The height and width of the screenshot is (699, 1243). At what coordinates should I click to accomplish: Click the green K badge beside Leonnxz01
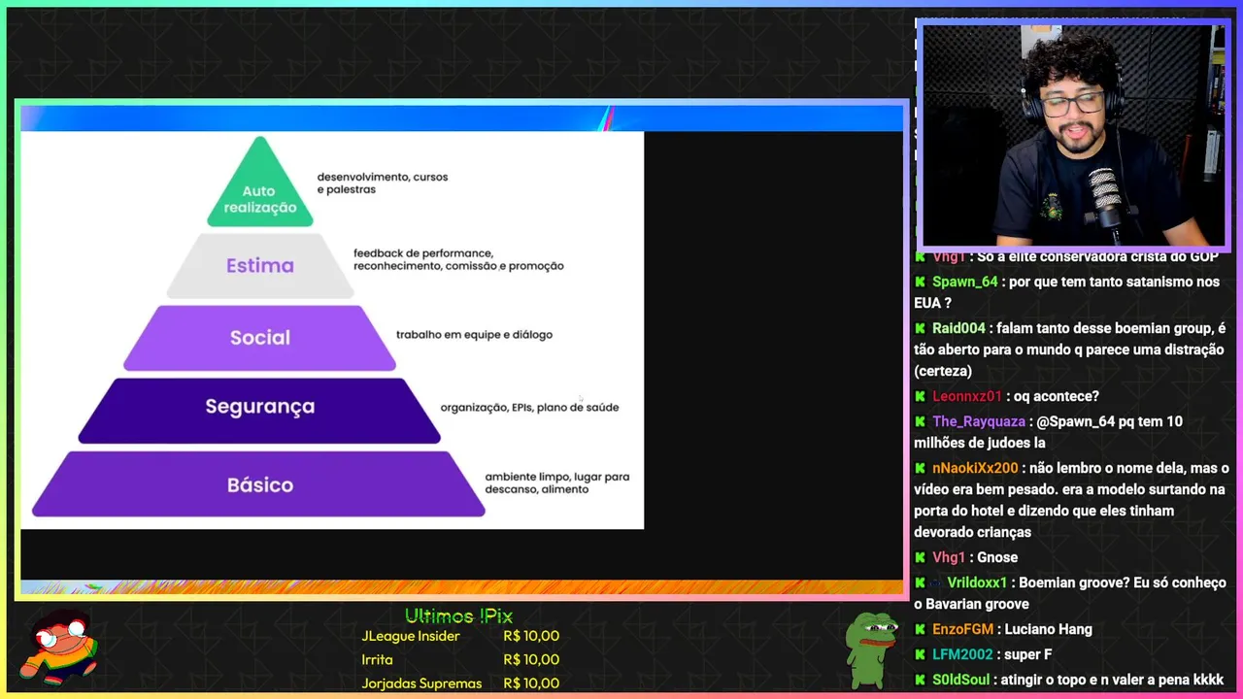[920, 396]
